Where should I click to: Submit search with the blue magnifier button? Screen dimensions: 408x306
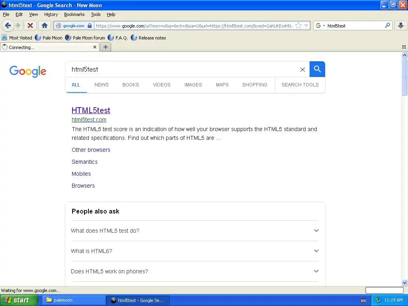[x=317, y=69]
